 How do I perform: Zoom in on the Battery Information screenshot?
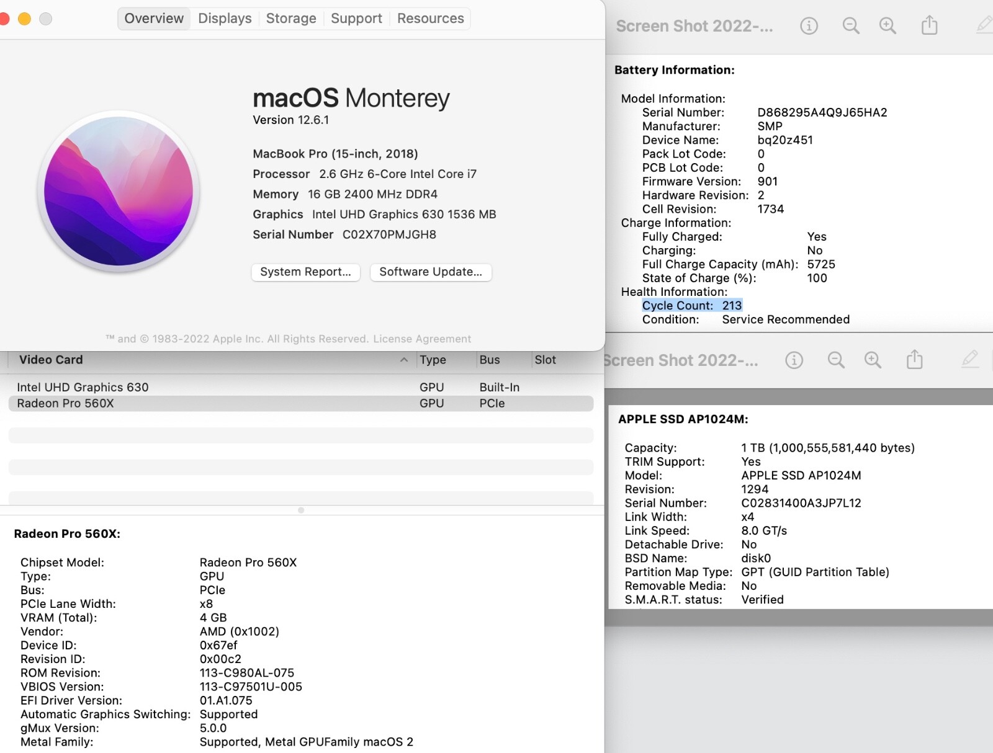887,25
